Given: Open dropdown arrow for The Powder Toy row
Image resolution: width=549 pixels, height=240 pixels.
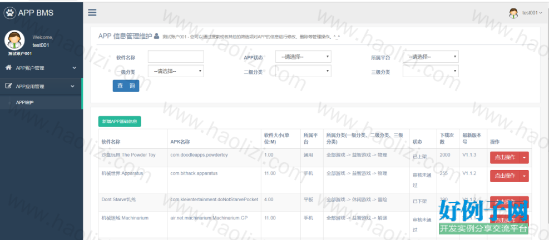Looking at the screenshot, I should pyautogui.click(x=524, y=157).
